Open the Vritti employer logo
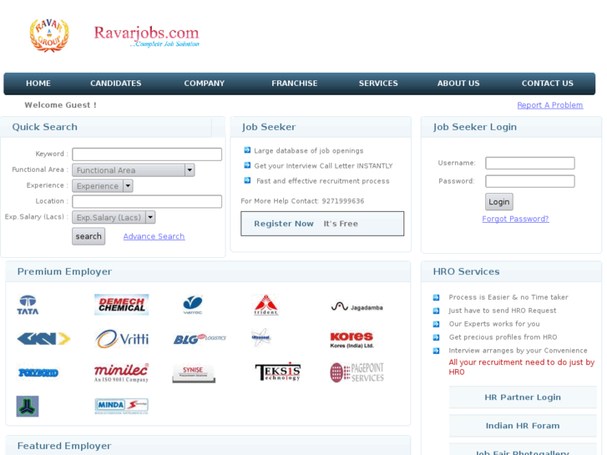Viewport: 607px width, 455px height. click(x=122, y=339)
